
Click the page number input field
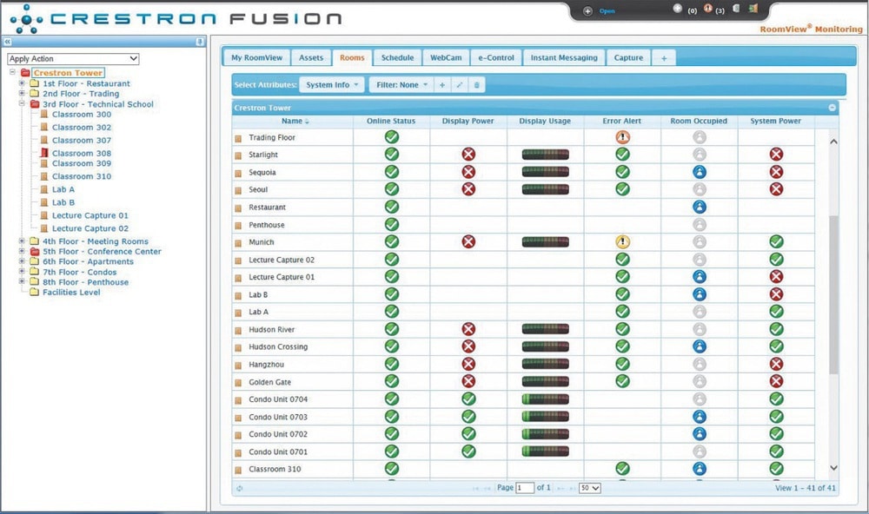click(x=525, y=488)
